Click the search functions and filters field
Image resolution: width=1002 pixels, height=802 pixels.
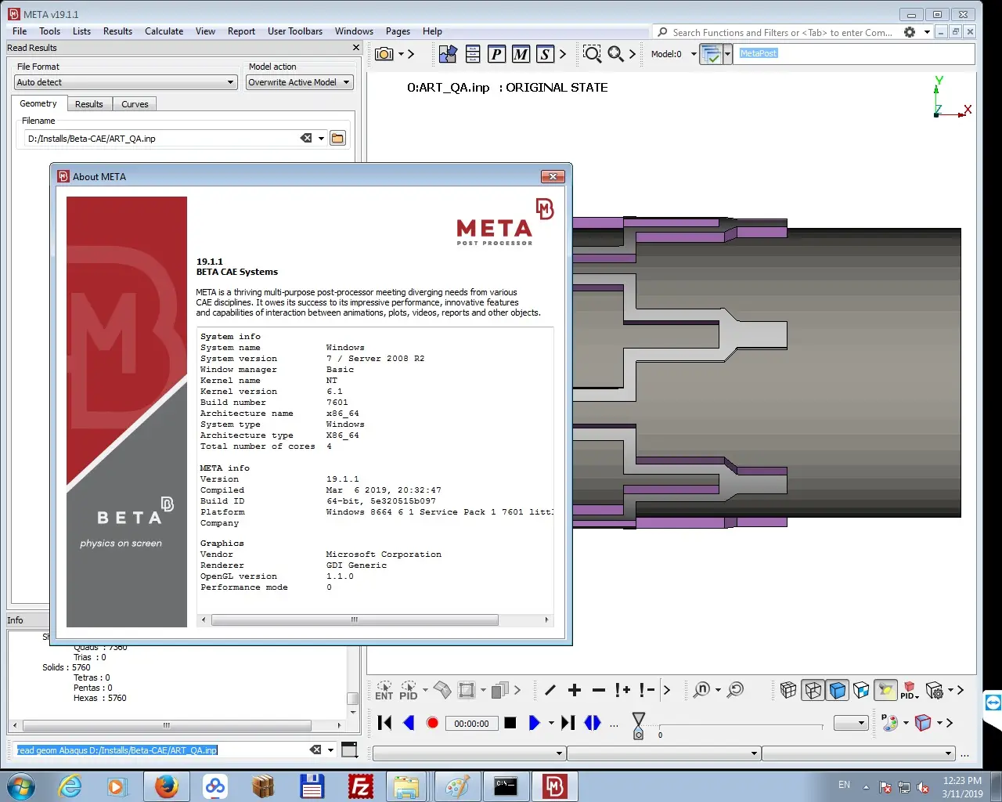pos(782,33)
